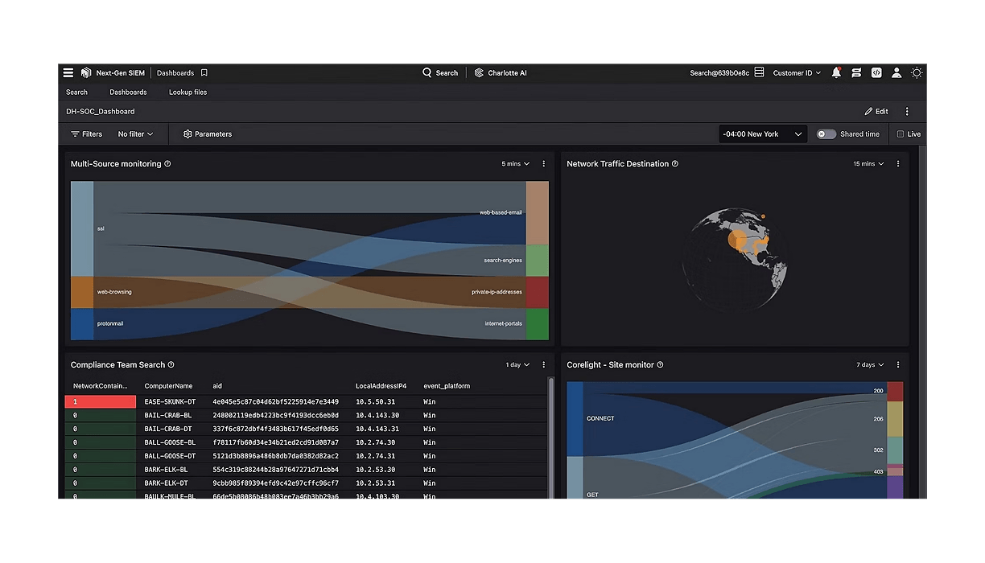Open dashboard more options next to Edit

(x=907, y=112)
